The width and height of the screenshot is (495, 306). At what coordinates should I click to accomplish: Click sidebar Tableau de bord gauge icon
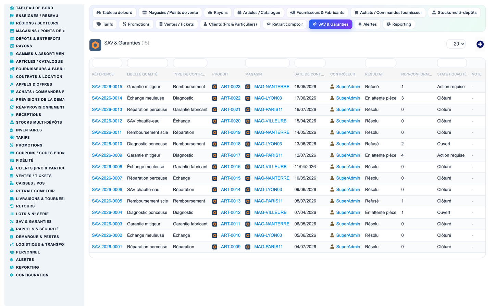click(12, 8)
